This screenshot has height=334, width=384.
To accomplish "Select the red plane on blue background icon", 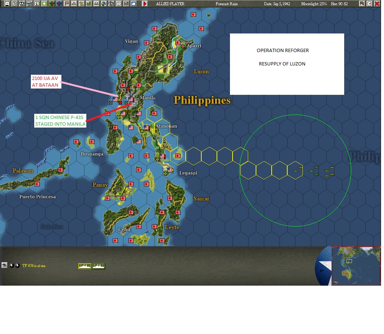I will click(x=59, y=4).
